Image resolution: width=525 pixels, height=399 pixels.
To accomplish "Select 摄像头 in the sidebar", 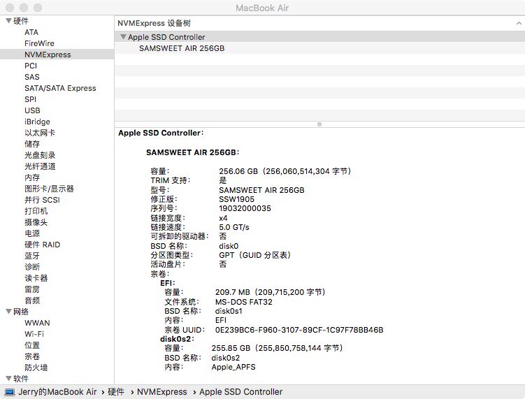I will click(36, 222).
